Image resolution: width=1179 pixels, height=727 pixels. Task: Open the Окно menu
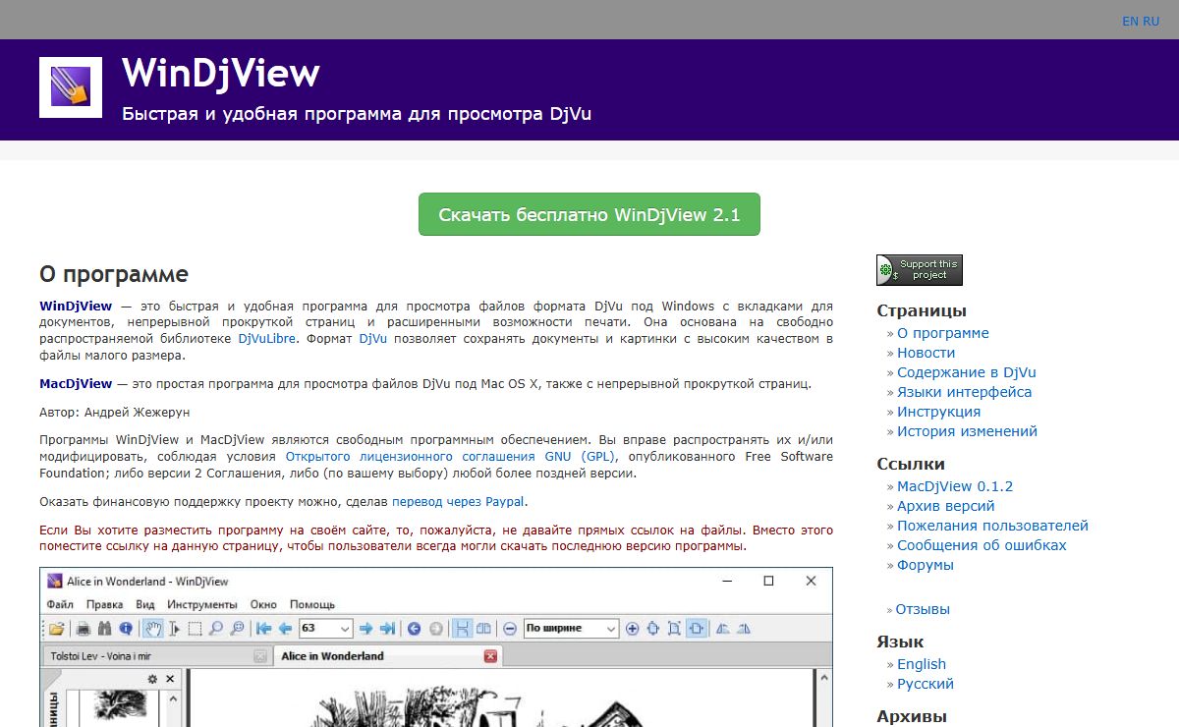pos(263,604)
